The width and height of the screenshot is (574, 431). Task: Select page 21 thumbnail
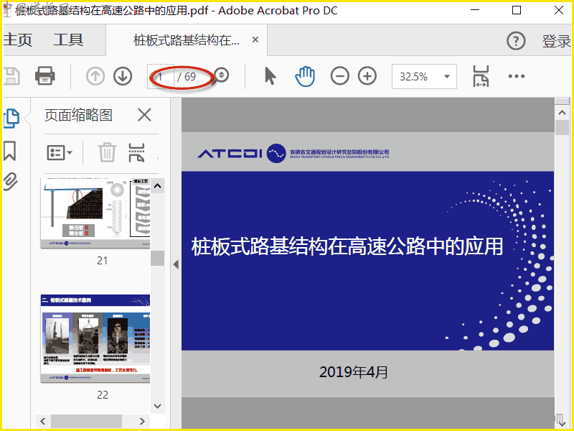[x=95, y=213]
